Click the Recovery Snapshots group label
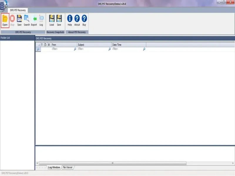Image resolution: width=235 pixels, height=176 pixels. [x=55, y=32]
